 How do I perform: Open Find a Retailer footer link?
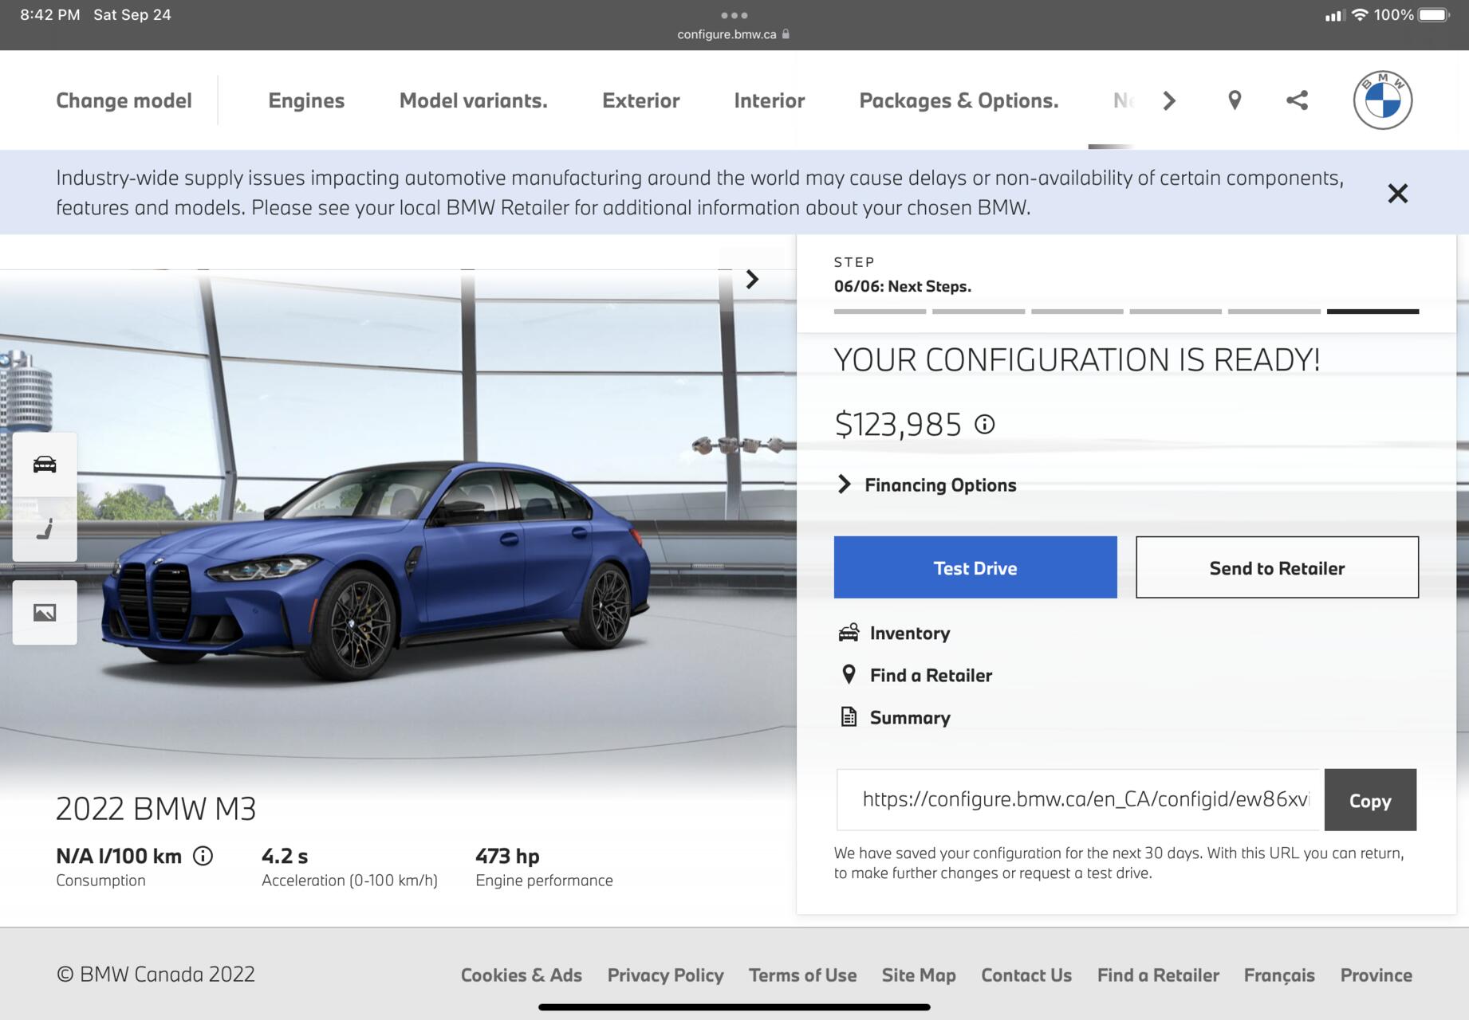[x=1158, y=975]
